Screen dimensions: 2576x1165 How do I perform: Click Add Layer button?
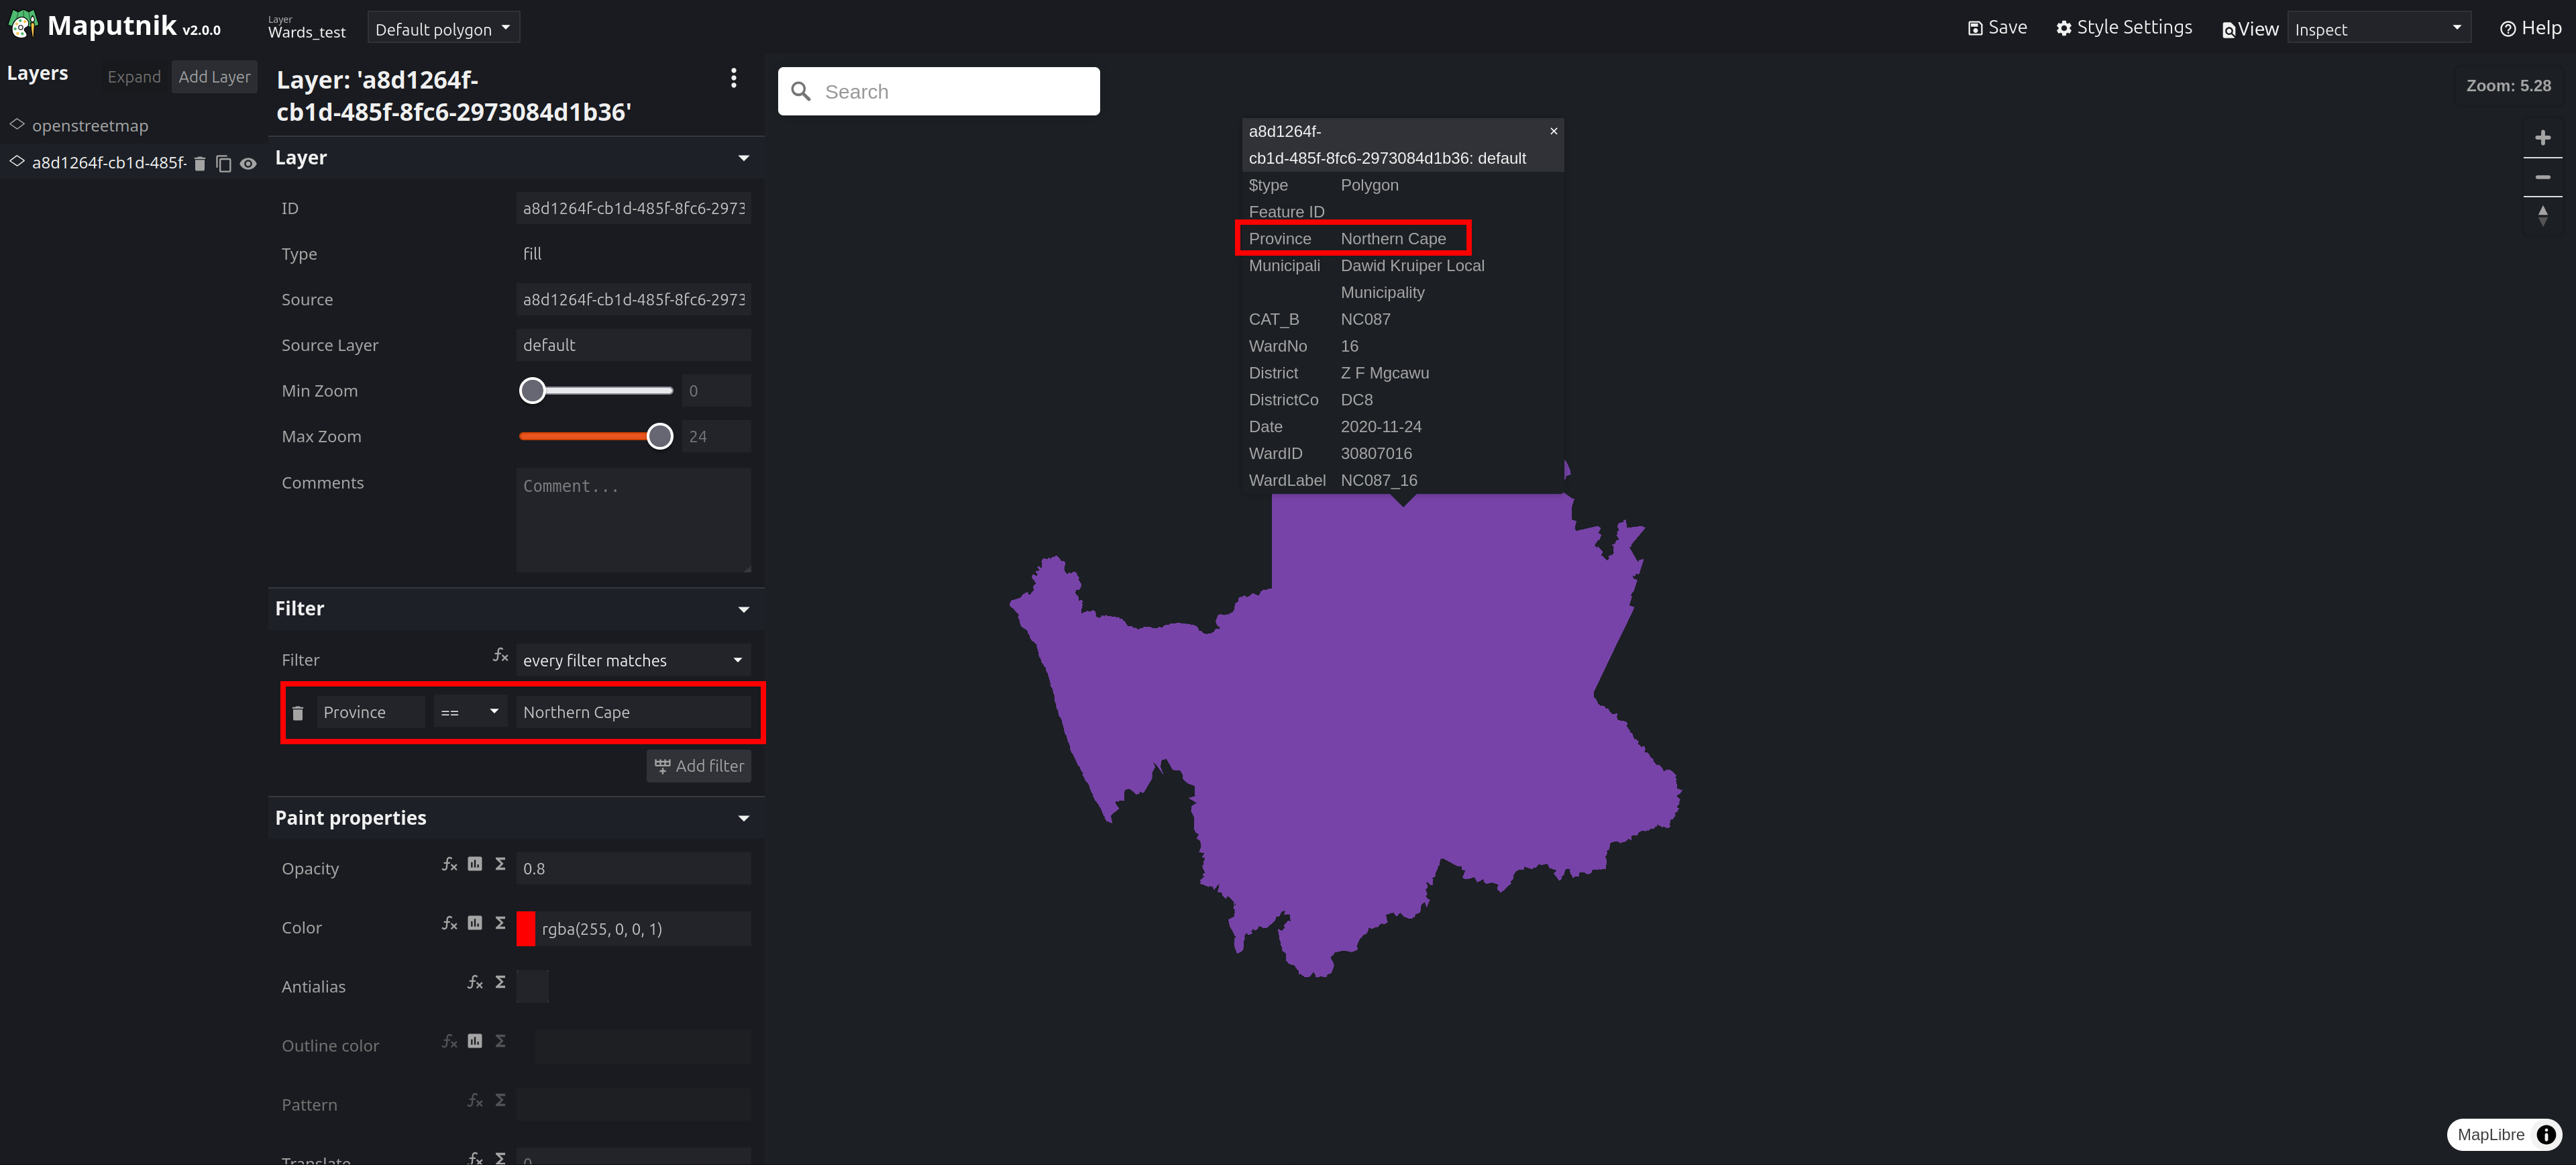[x=213, y=76]
